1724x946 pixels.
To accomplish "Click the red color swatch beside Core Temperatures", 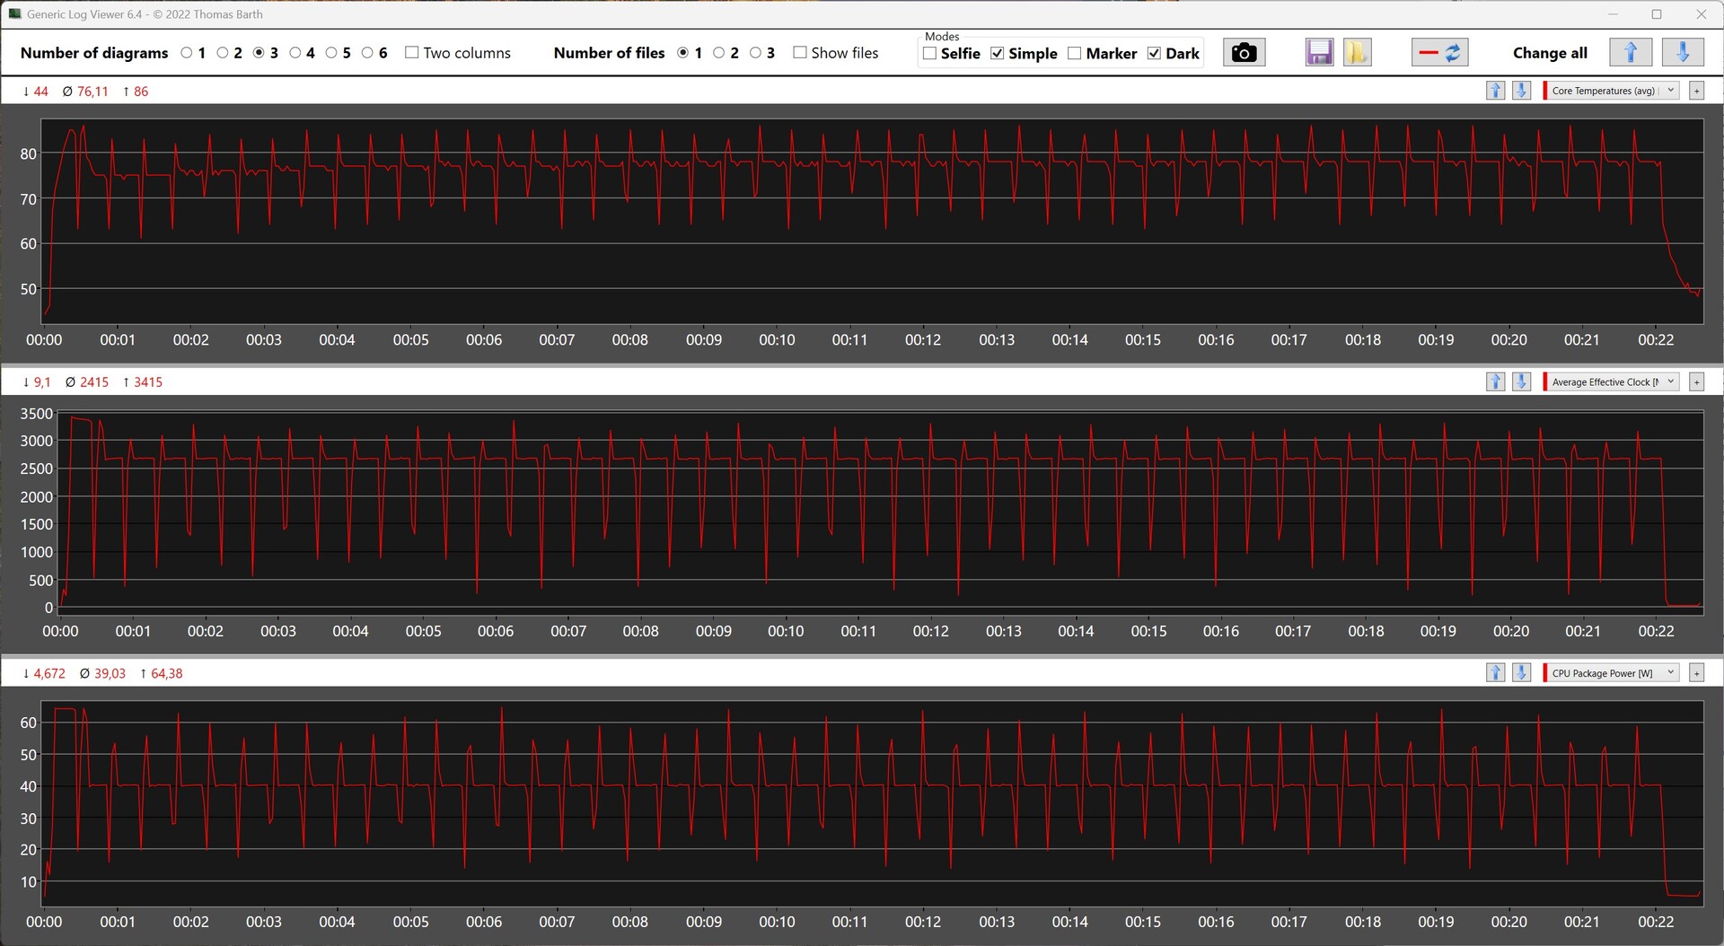I will (x=1544, y=91).
